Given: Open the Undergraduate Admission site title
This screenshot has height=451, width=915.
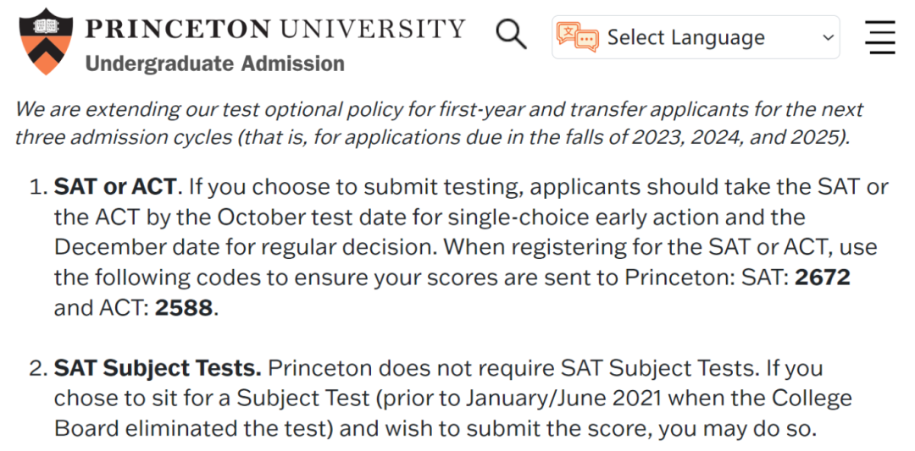Looking at the screenshot, I should pos(214,63).
